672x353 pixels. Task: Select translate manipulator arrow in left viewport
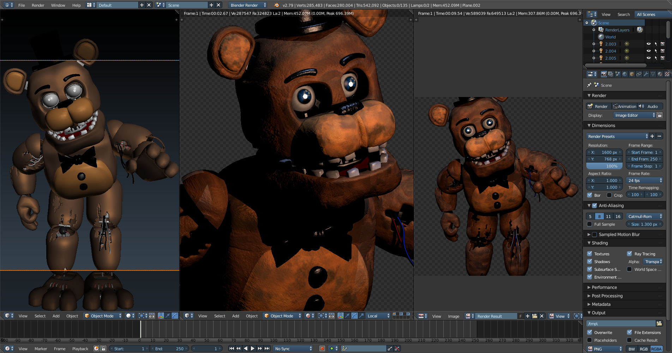point(168,316)
